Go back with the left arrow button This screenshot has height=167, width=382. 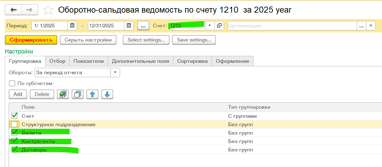[x=13, y=10]
